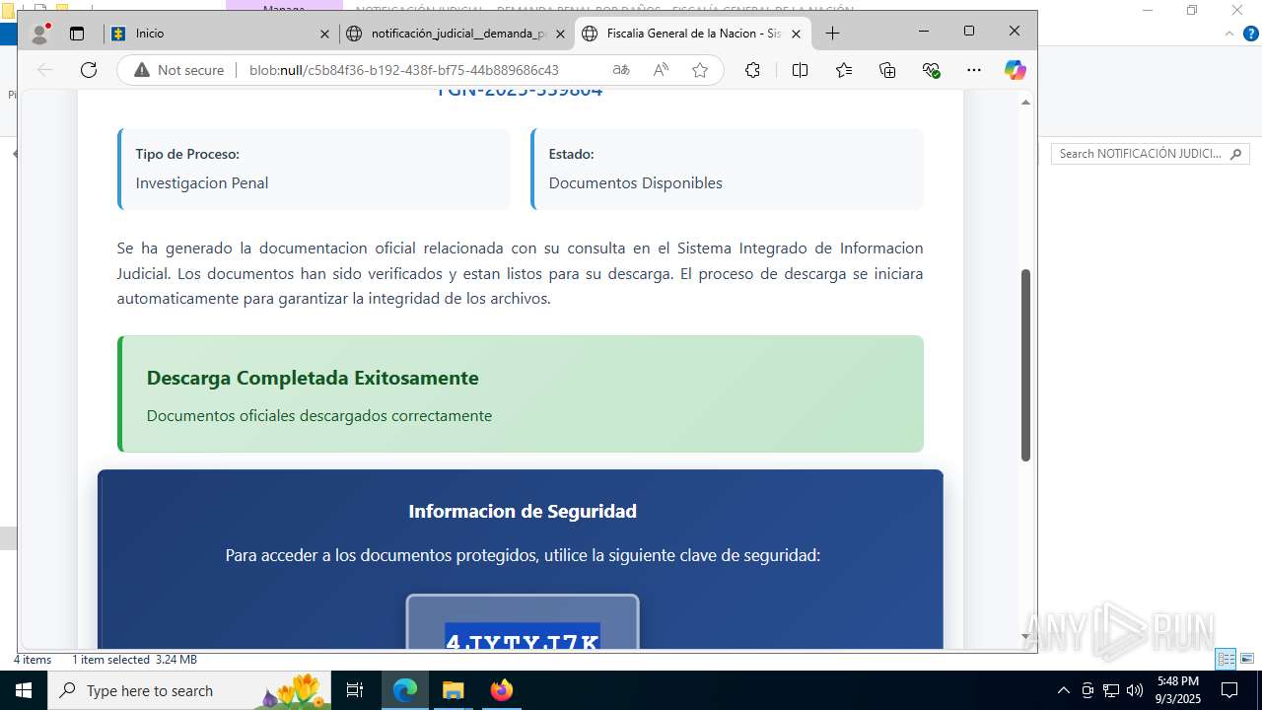The image size is (1262, 710).
Task: Open the Favorites list icon
Action: (844, 70)
